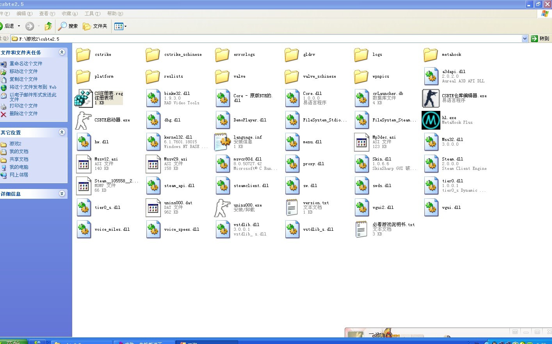Select the Core - 原版BTE的.dll icon
This screenshot has width=552, height=344.
point(223,98)
